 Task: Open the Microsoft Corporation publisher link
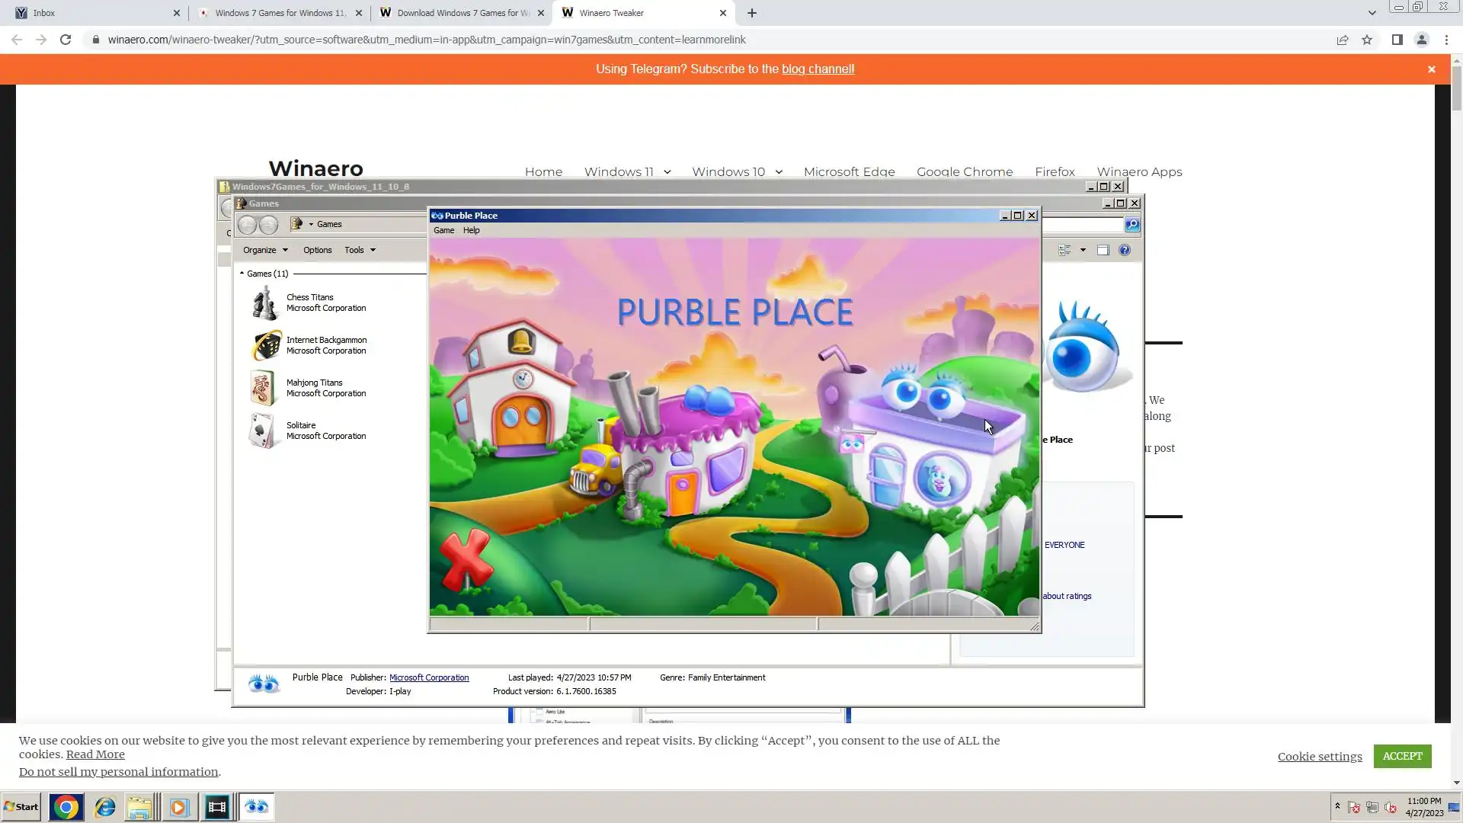[429, 677]
